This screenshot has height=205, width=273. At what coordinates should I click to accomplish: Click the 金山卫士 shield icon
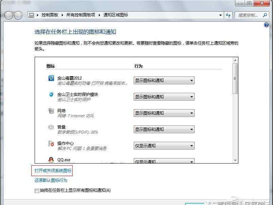click(51, 95)
